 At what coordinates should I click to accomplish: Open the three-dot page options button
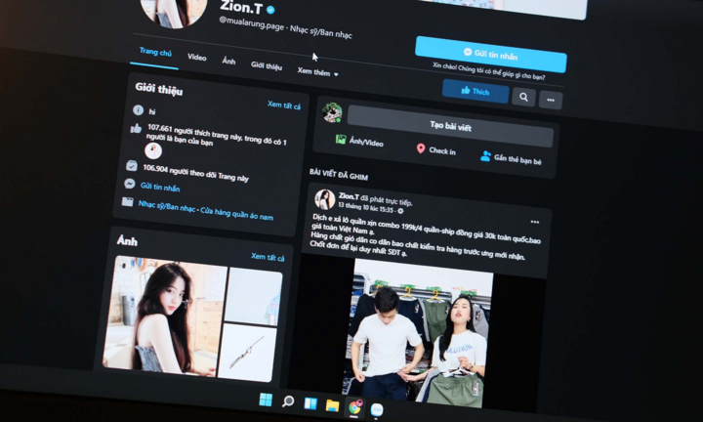(x=551, y=100)
